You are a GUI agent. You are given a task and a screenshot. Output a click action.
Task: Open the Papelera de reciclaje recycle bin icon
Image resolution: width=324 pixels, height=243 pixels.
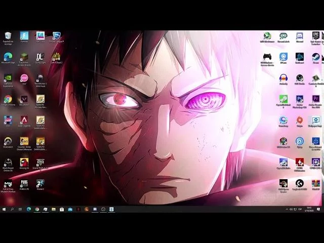click(x=8, y=38)
